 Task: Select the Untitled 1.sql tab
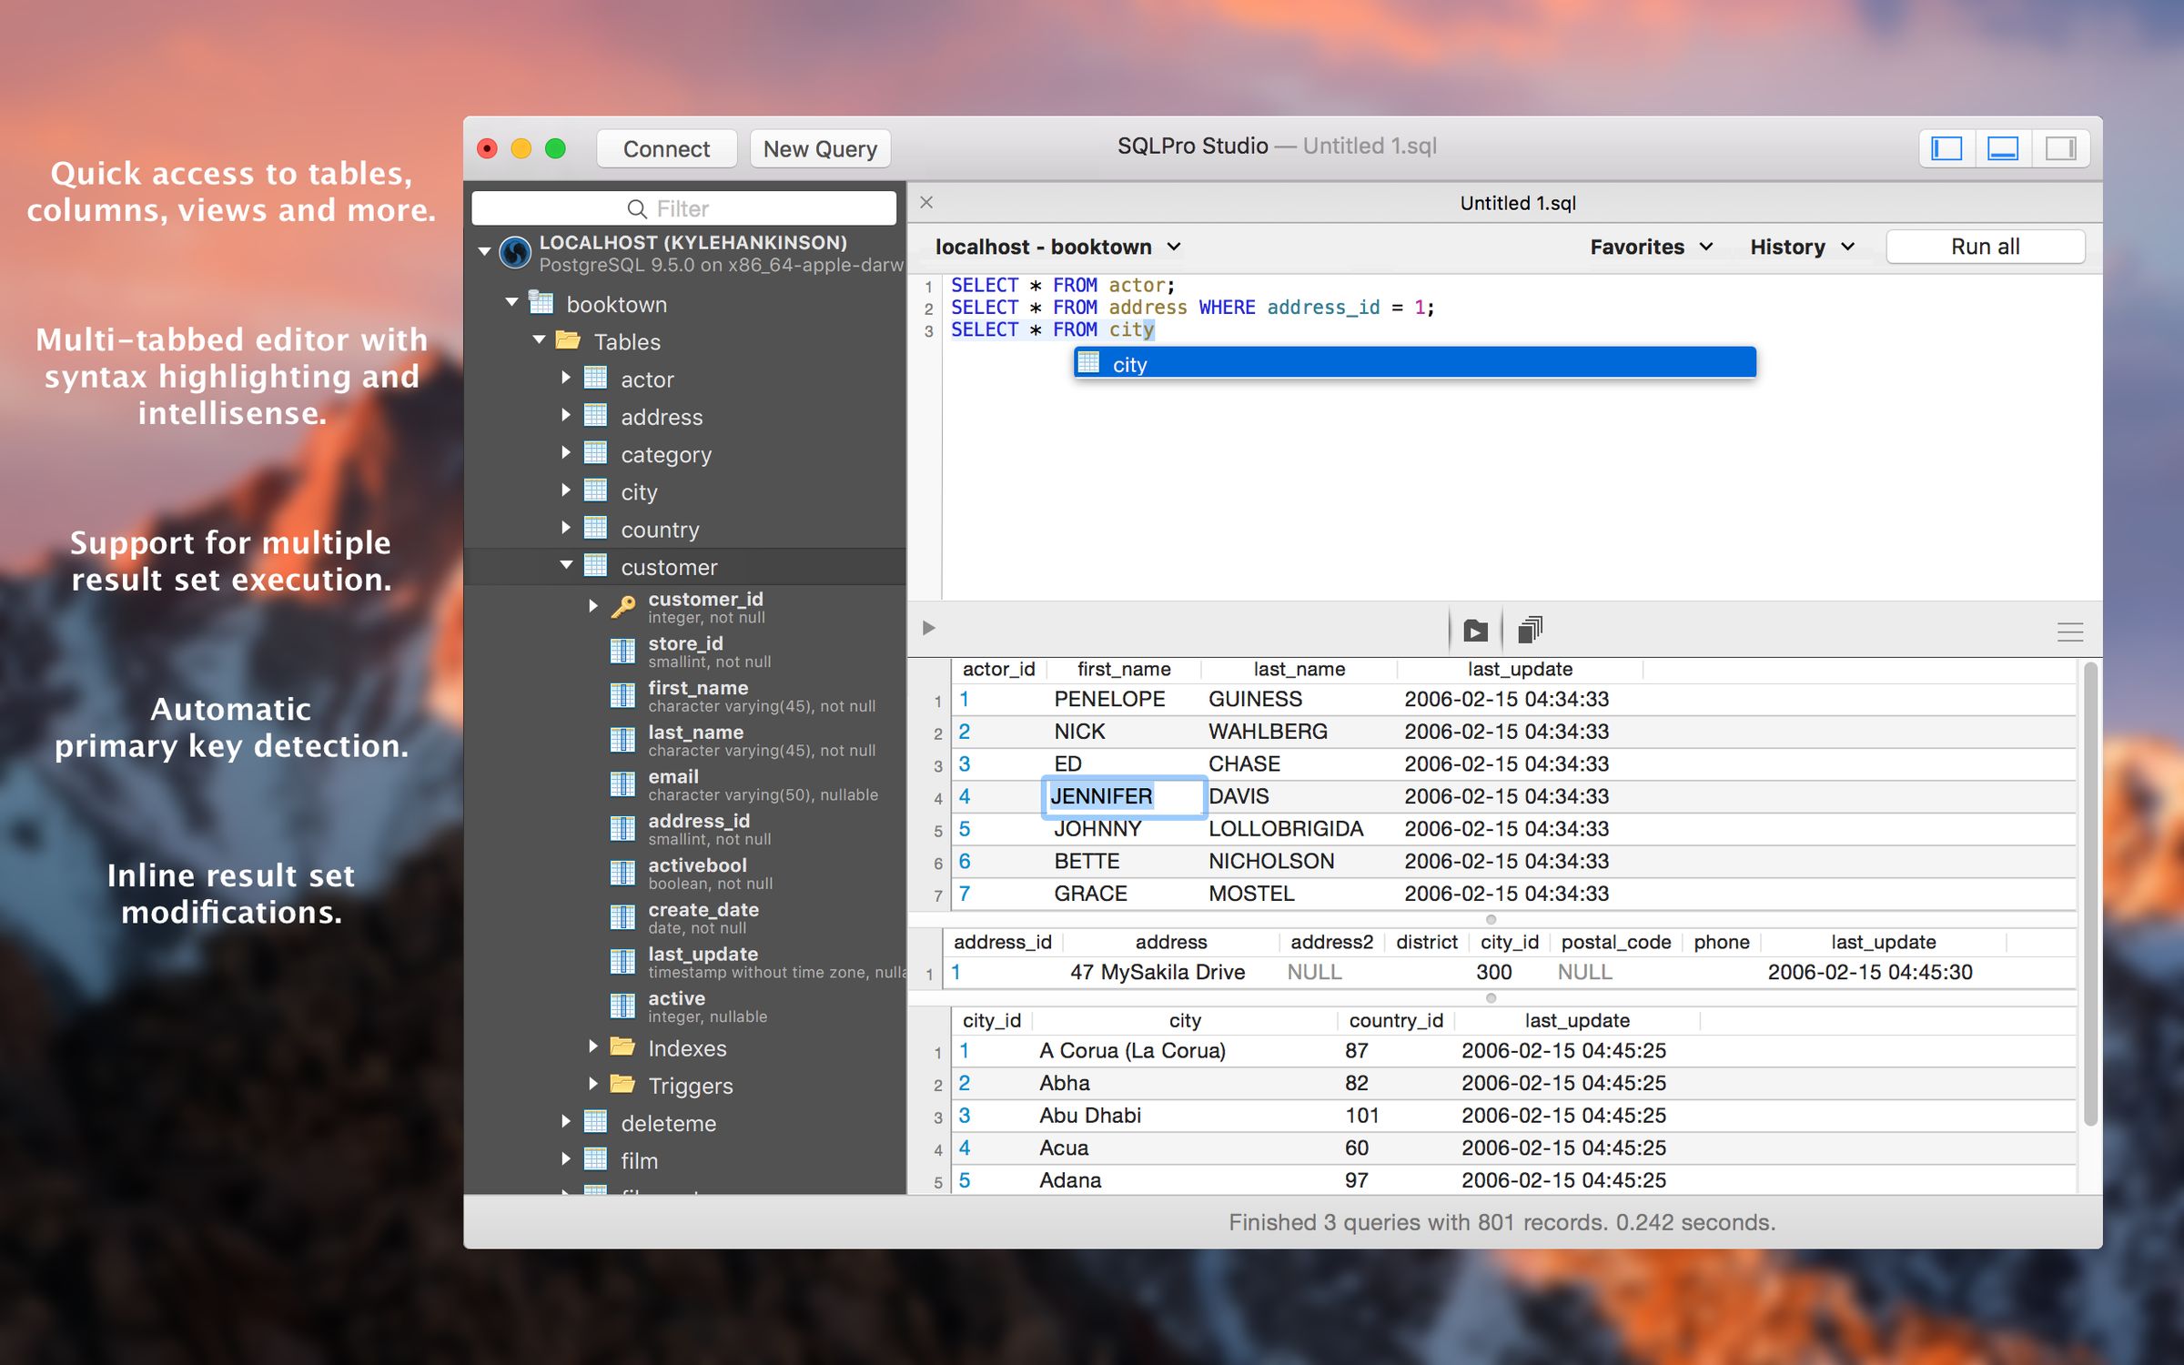pyautogui.click(x=1518, y=203)
